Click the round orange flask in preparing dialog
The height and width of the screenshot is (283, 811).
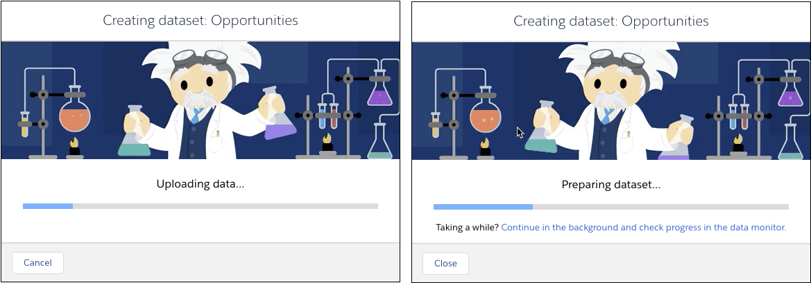pos(486,117)
